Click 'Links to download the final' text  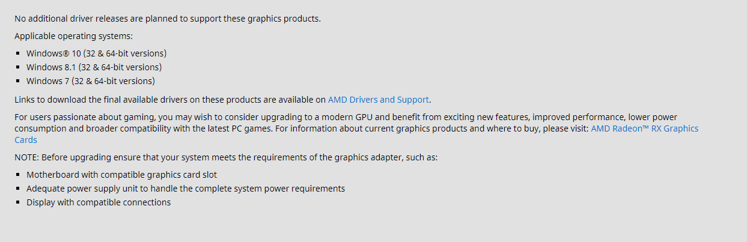168,100
